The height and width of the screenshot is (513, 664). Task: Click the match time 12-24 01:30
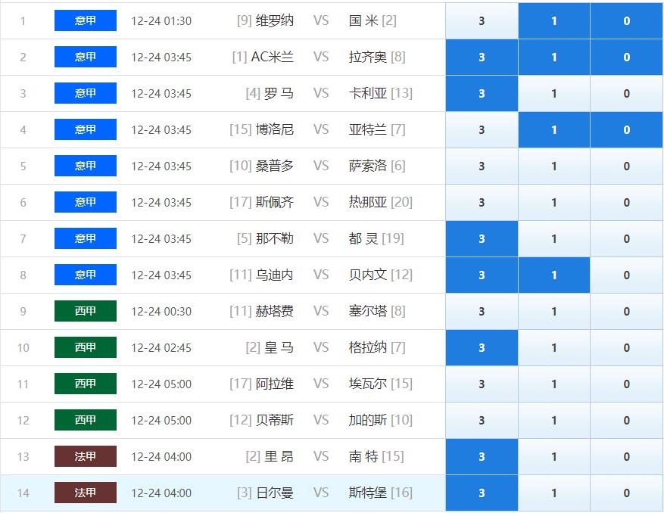161,20
